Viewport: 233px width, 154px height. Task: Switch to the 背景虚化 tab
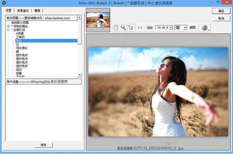click(x=23, y=11)
